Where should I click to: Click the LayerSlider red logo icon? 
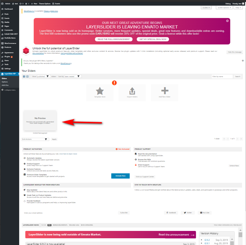click(x=26, y=51)
